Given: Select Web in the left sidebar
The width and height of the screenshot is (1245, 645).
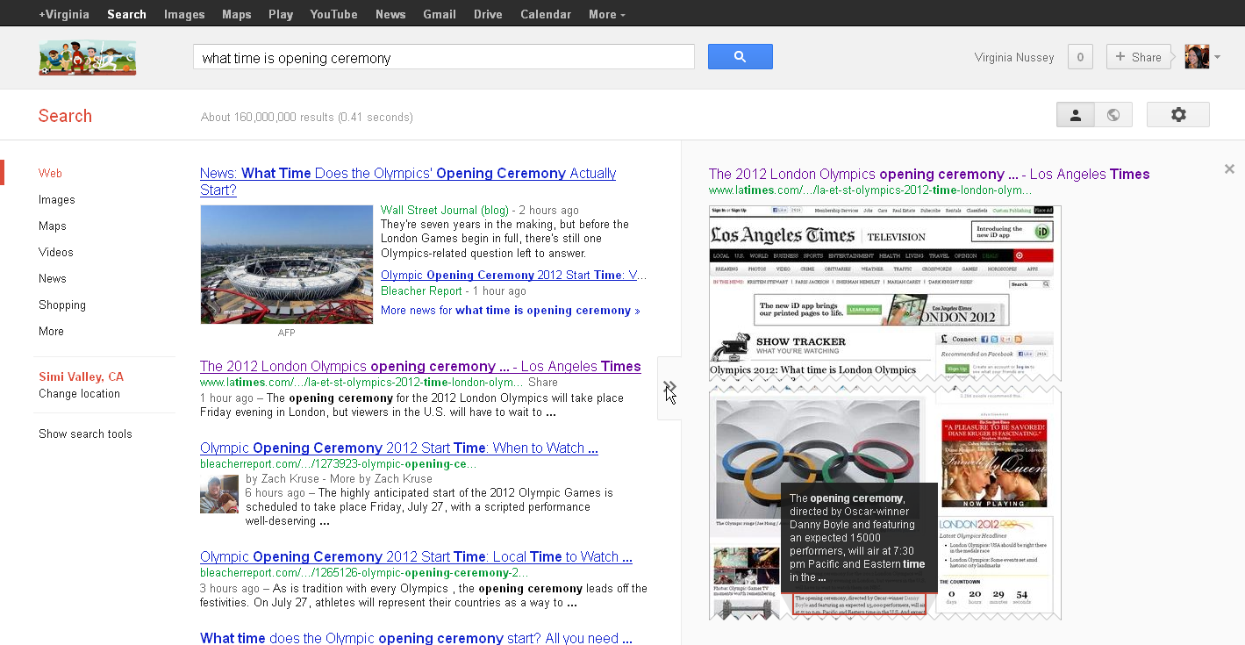Looking at the screenshot, I should pyautogui.click(x=50, y=173).
